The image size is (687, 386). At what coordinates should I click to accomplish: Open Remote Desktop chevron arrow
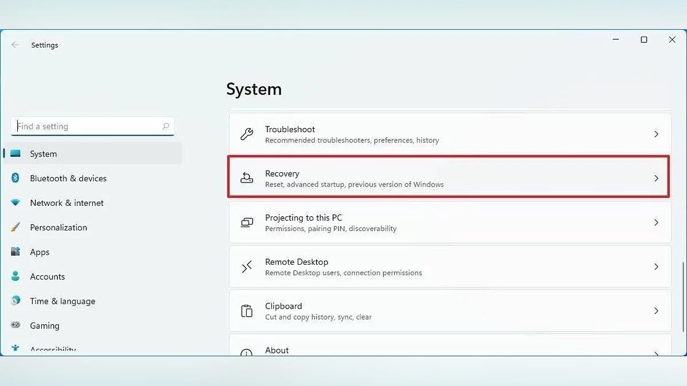(x=656, y=266)
